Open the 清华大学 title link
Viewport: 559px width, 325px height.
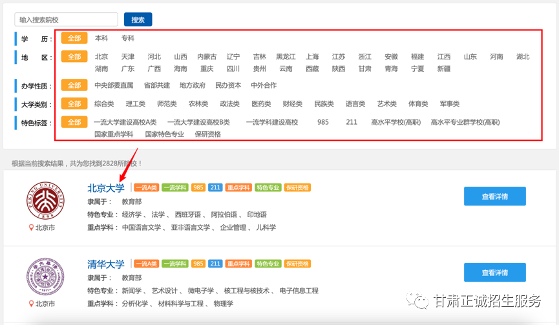pyautogui.click(x=106, y=264)
